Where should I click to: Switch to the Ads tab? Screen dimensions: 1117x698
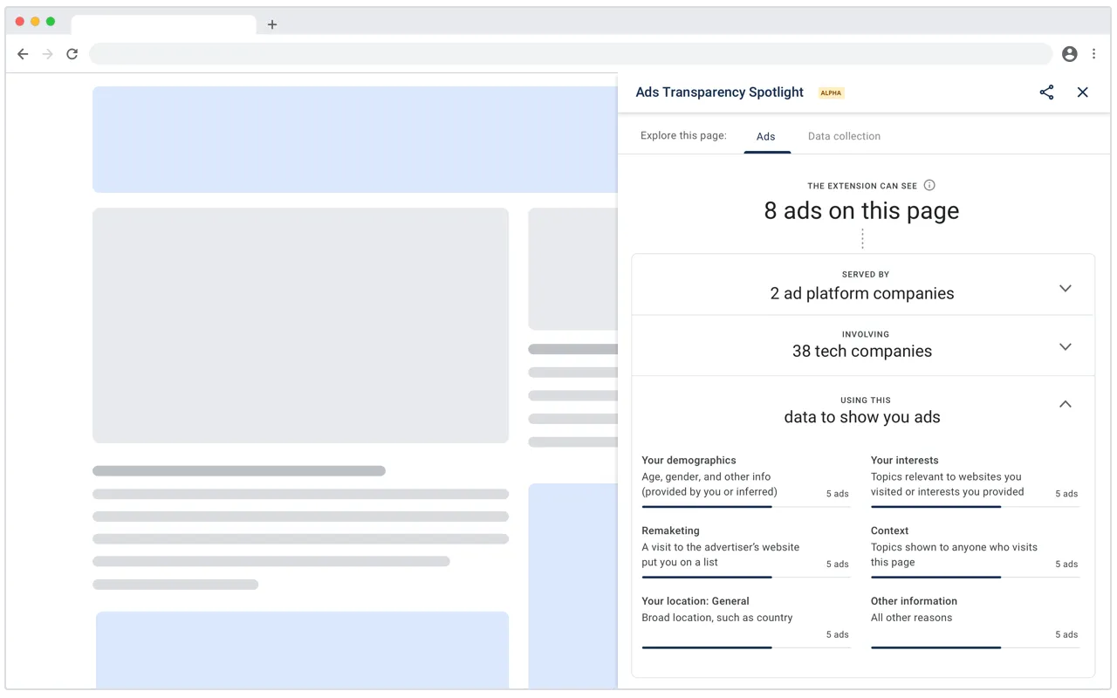(766, 136)
